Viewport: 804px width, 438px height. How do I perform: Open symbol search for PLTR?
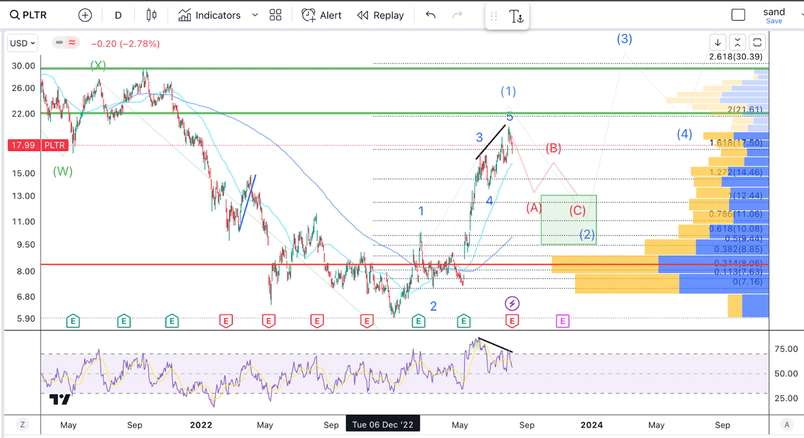(x=28, y=14)
